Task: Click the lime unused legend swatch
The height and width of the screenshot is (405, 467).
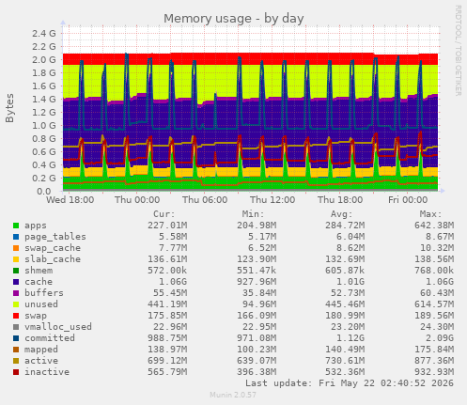Action: click(x=16, y=304)
